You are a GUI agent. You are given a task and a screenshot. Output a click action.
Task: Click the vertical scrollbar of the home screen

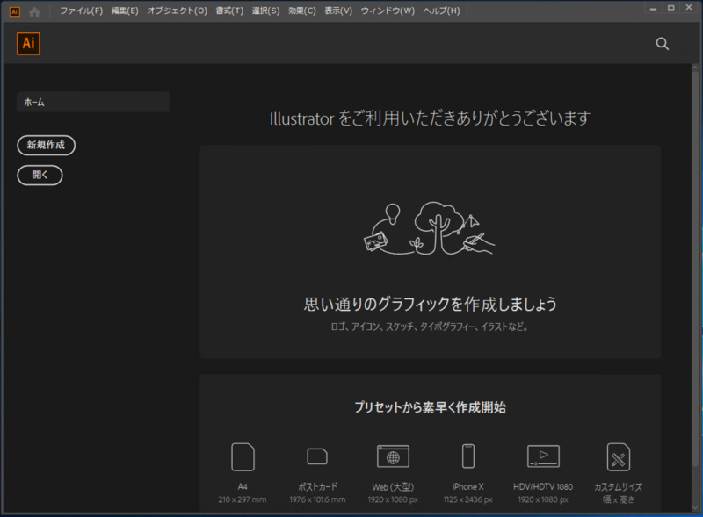pos(695,269)
